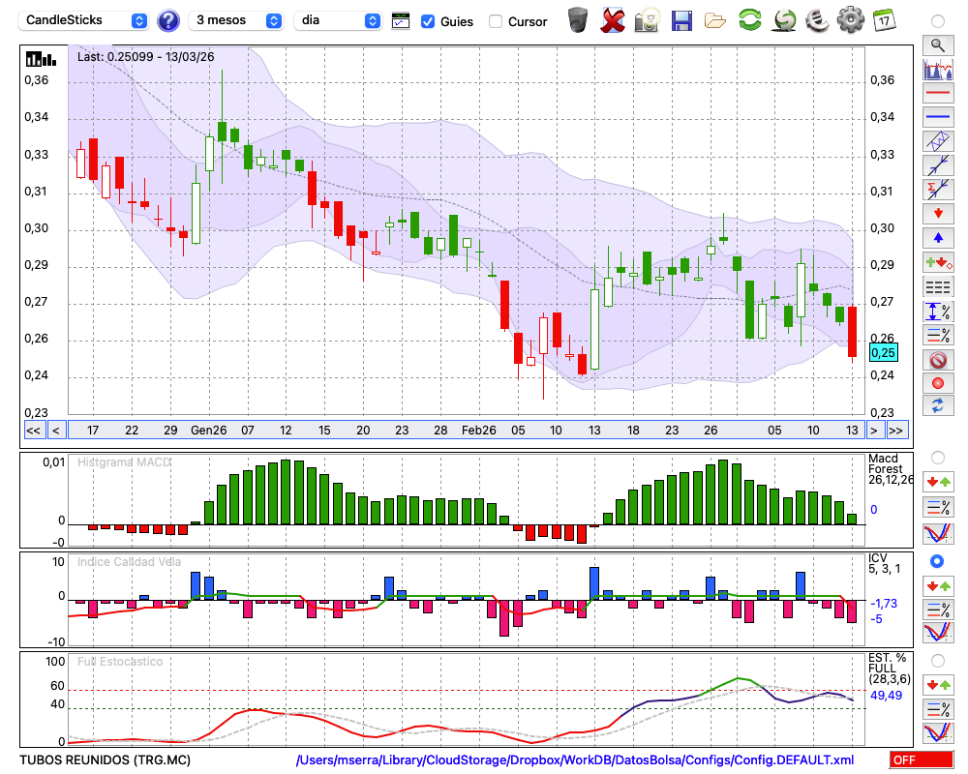
Task: Click the vertical measure percent tool
Action: (938, 312)
